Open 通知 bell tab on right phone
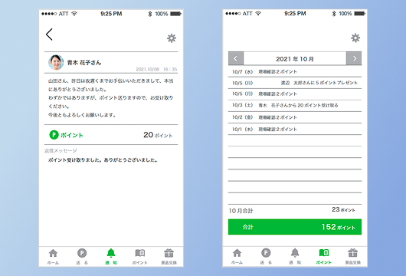 click(x=295, y=257)
